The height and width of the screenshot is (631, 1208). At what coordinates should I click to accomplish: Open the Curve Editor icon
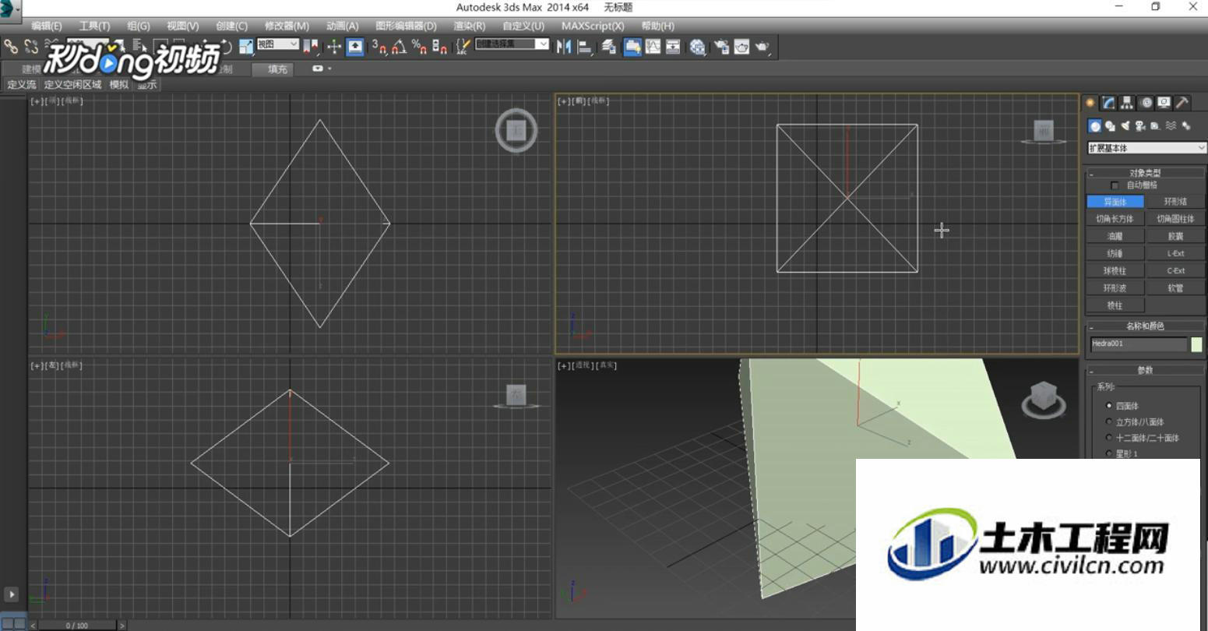pos(653,47)
